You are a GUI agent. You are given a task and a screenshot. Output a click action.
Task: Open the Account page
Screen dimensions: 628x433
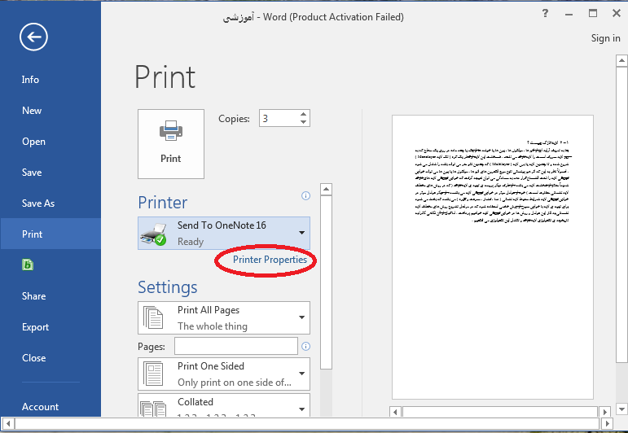(x=40, y=407)
